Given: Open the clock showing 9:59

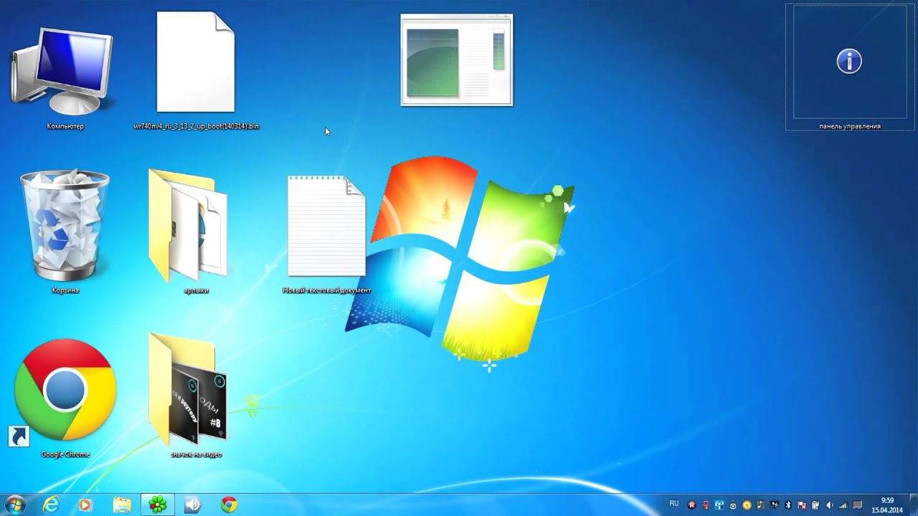Looking at the screenshot, I should coord(886,505).
